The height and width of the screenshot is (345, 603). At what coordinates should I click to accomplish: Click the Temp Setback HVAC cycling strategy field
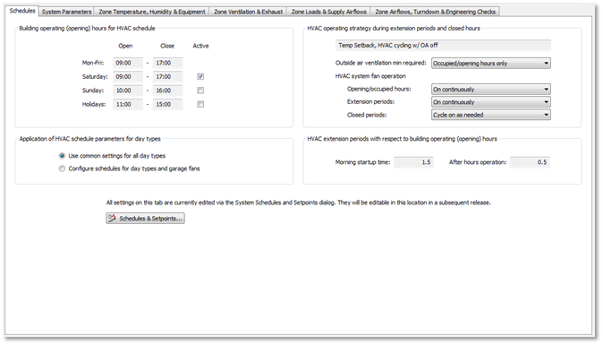click(443, 46)
